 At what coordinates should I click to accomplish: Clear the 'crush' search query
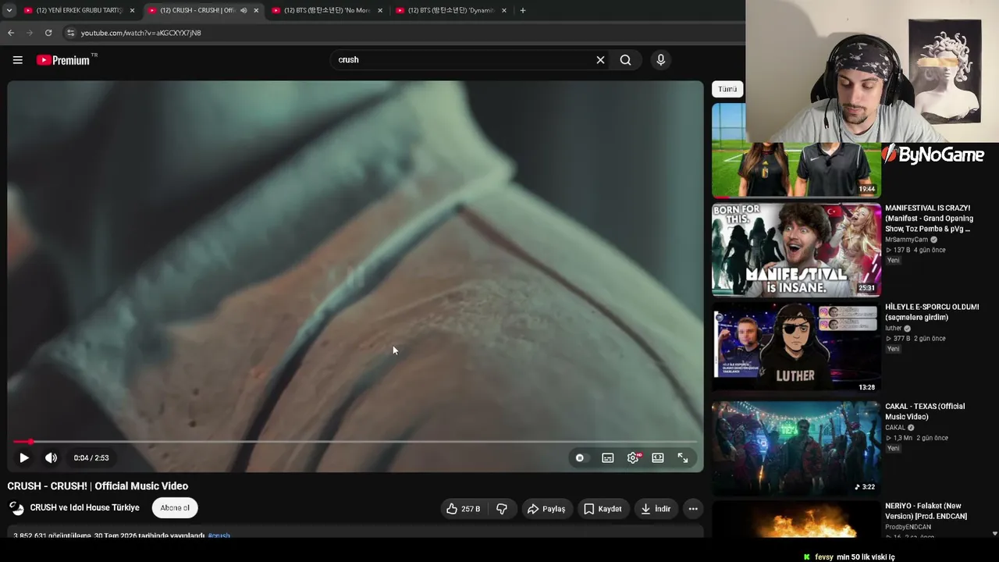coord(600,60)
